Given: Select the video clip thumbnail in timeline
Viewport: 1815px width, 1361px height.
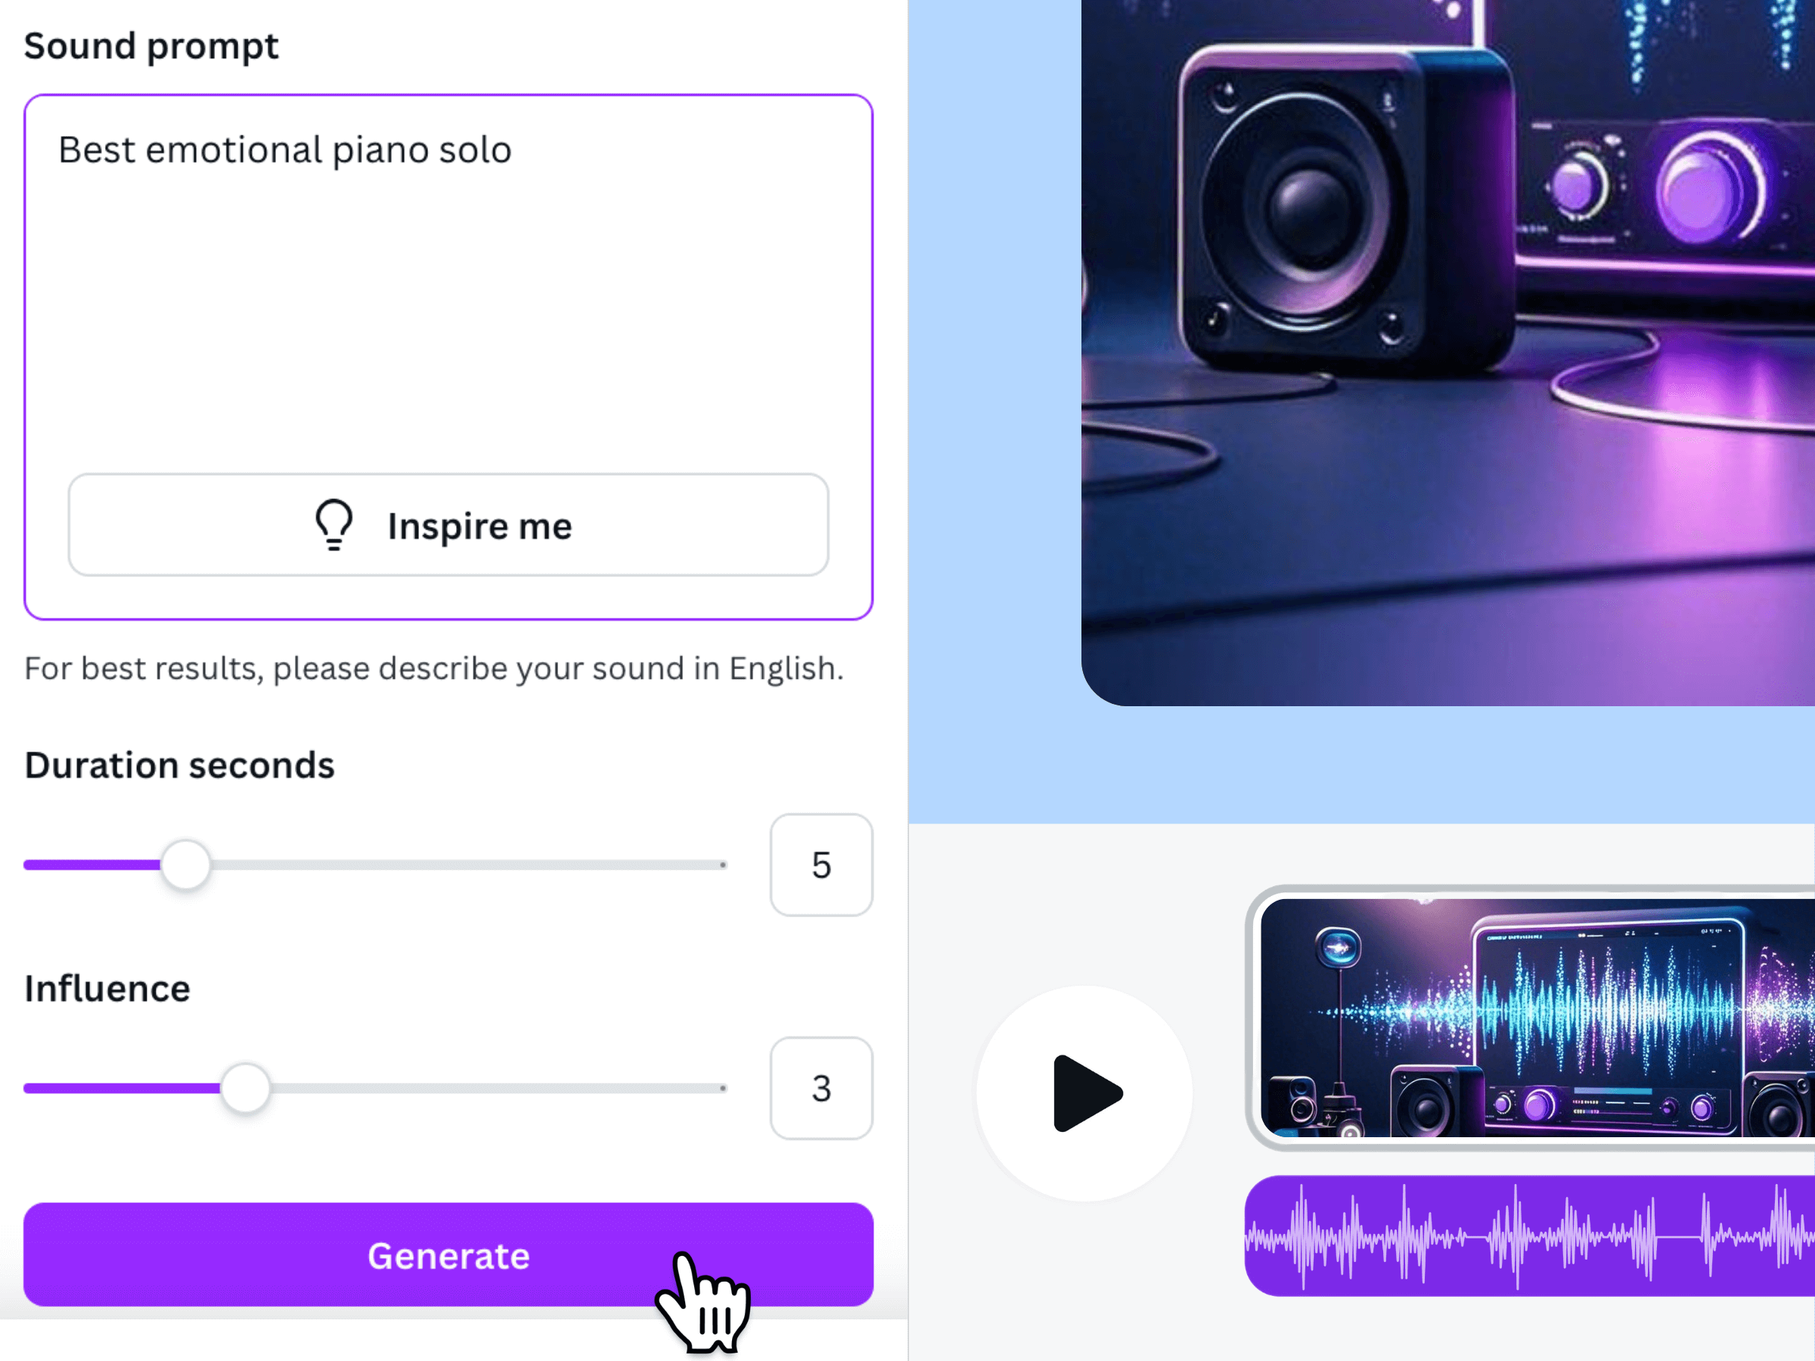Looking at the screenshot, I should (1536, 1018).
